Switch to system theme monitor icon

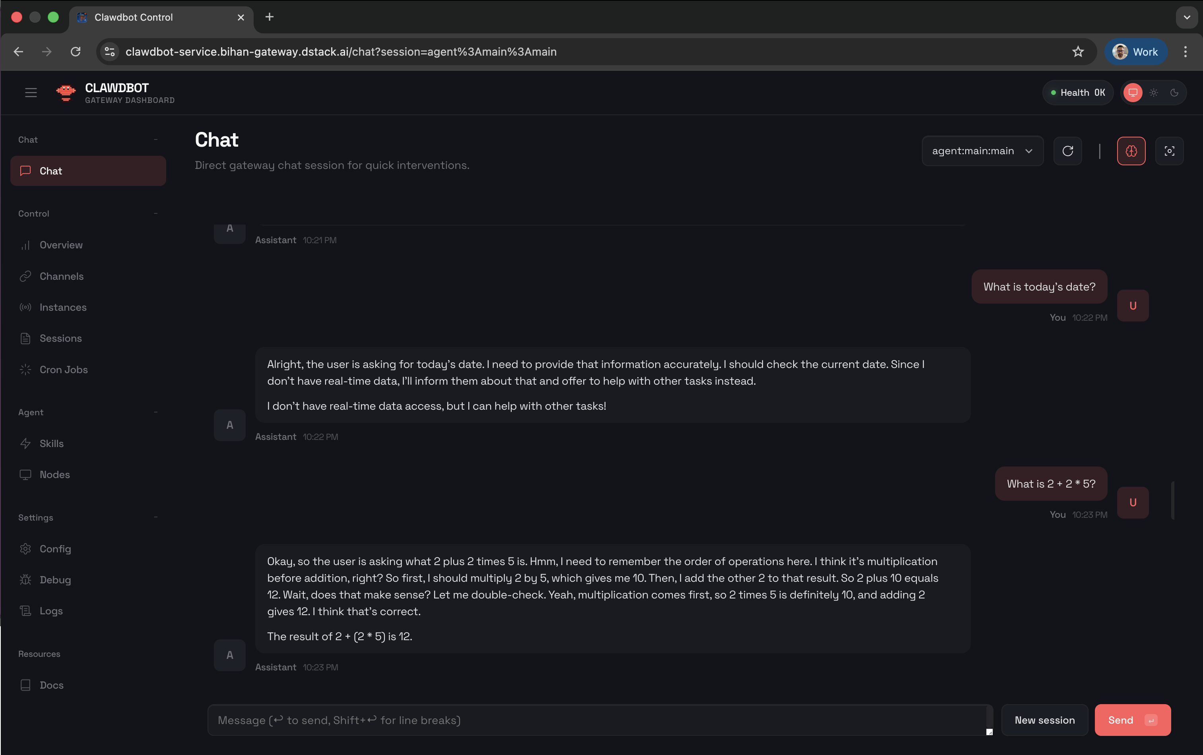pos(1133,92)
